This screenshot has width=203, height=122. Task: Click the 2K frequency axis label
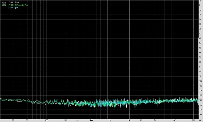[x=129, y=120]
